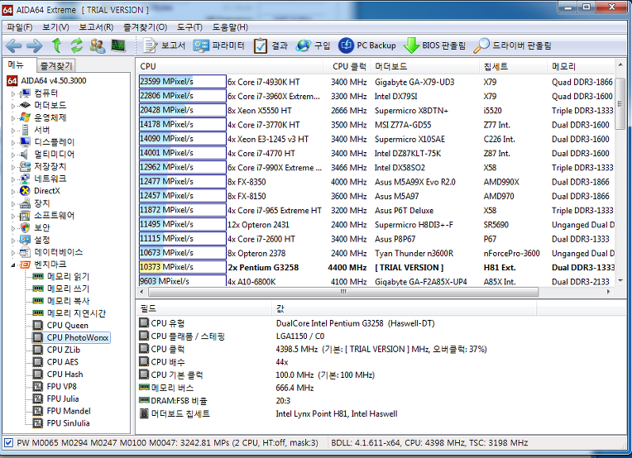Click the green up arrow icon
The width and height of the screenshot is (632, 458).
pos(56,45)
